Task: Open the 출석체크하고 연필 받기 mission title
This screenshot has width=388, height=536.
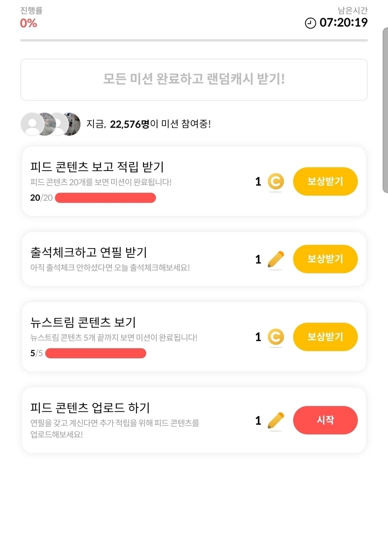Action: click(x=88, y=252)
